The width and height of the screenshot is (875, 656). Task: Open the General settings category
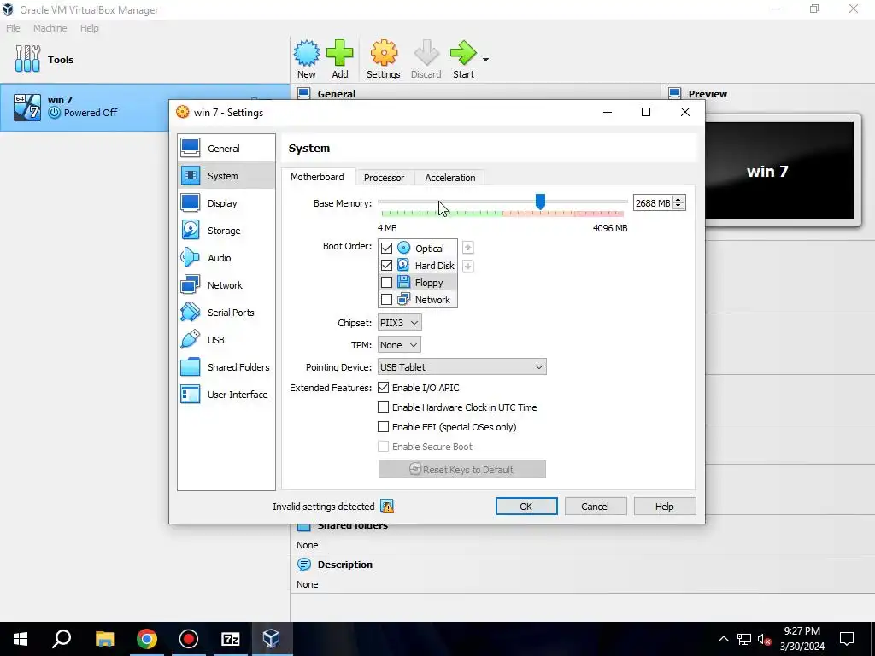click(x=226, y=149)
